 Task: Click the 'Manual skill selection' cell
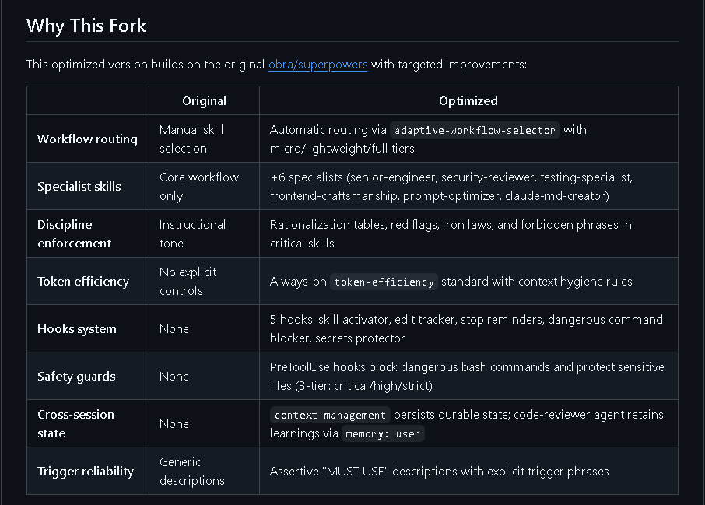(x=191, y=139)
